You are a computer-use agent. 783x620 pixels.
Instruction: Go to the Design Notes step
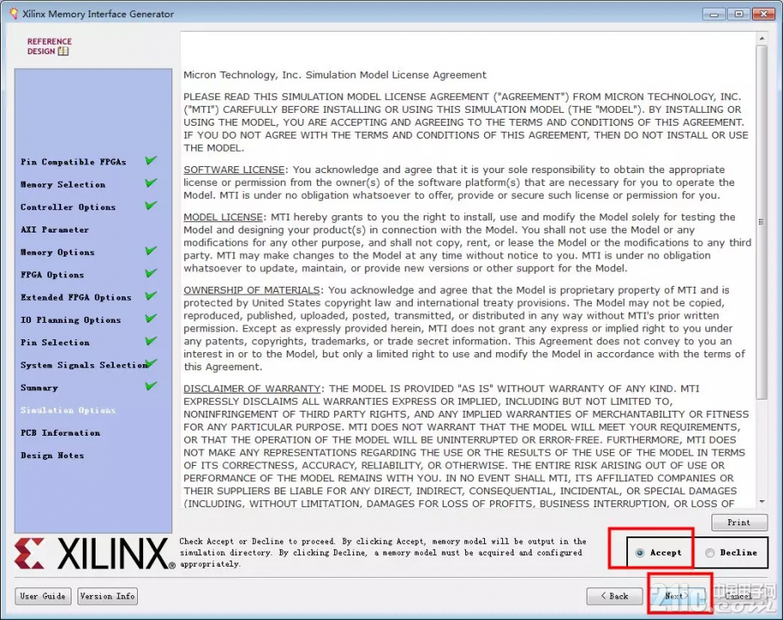click(53, 456)
